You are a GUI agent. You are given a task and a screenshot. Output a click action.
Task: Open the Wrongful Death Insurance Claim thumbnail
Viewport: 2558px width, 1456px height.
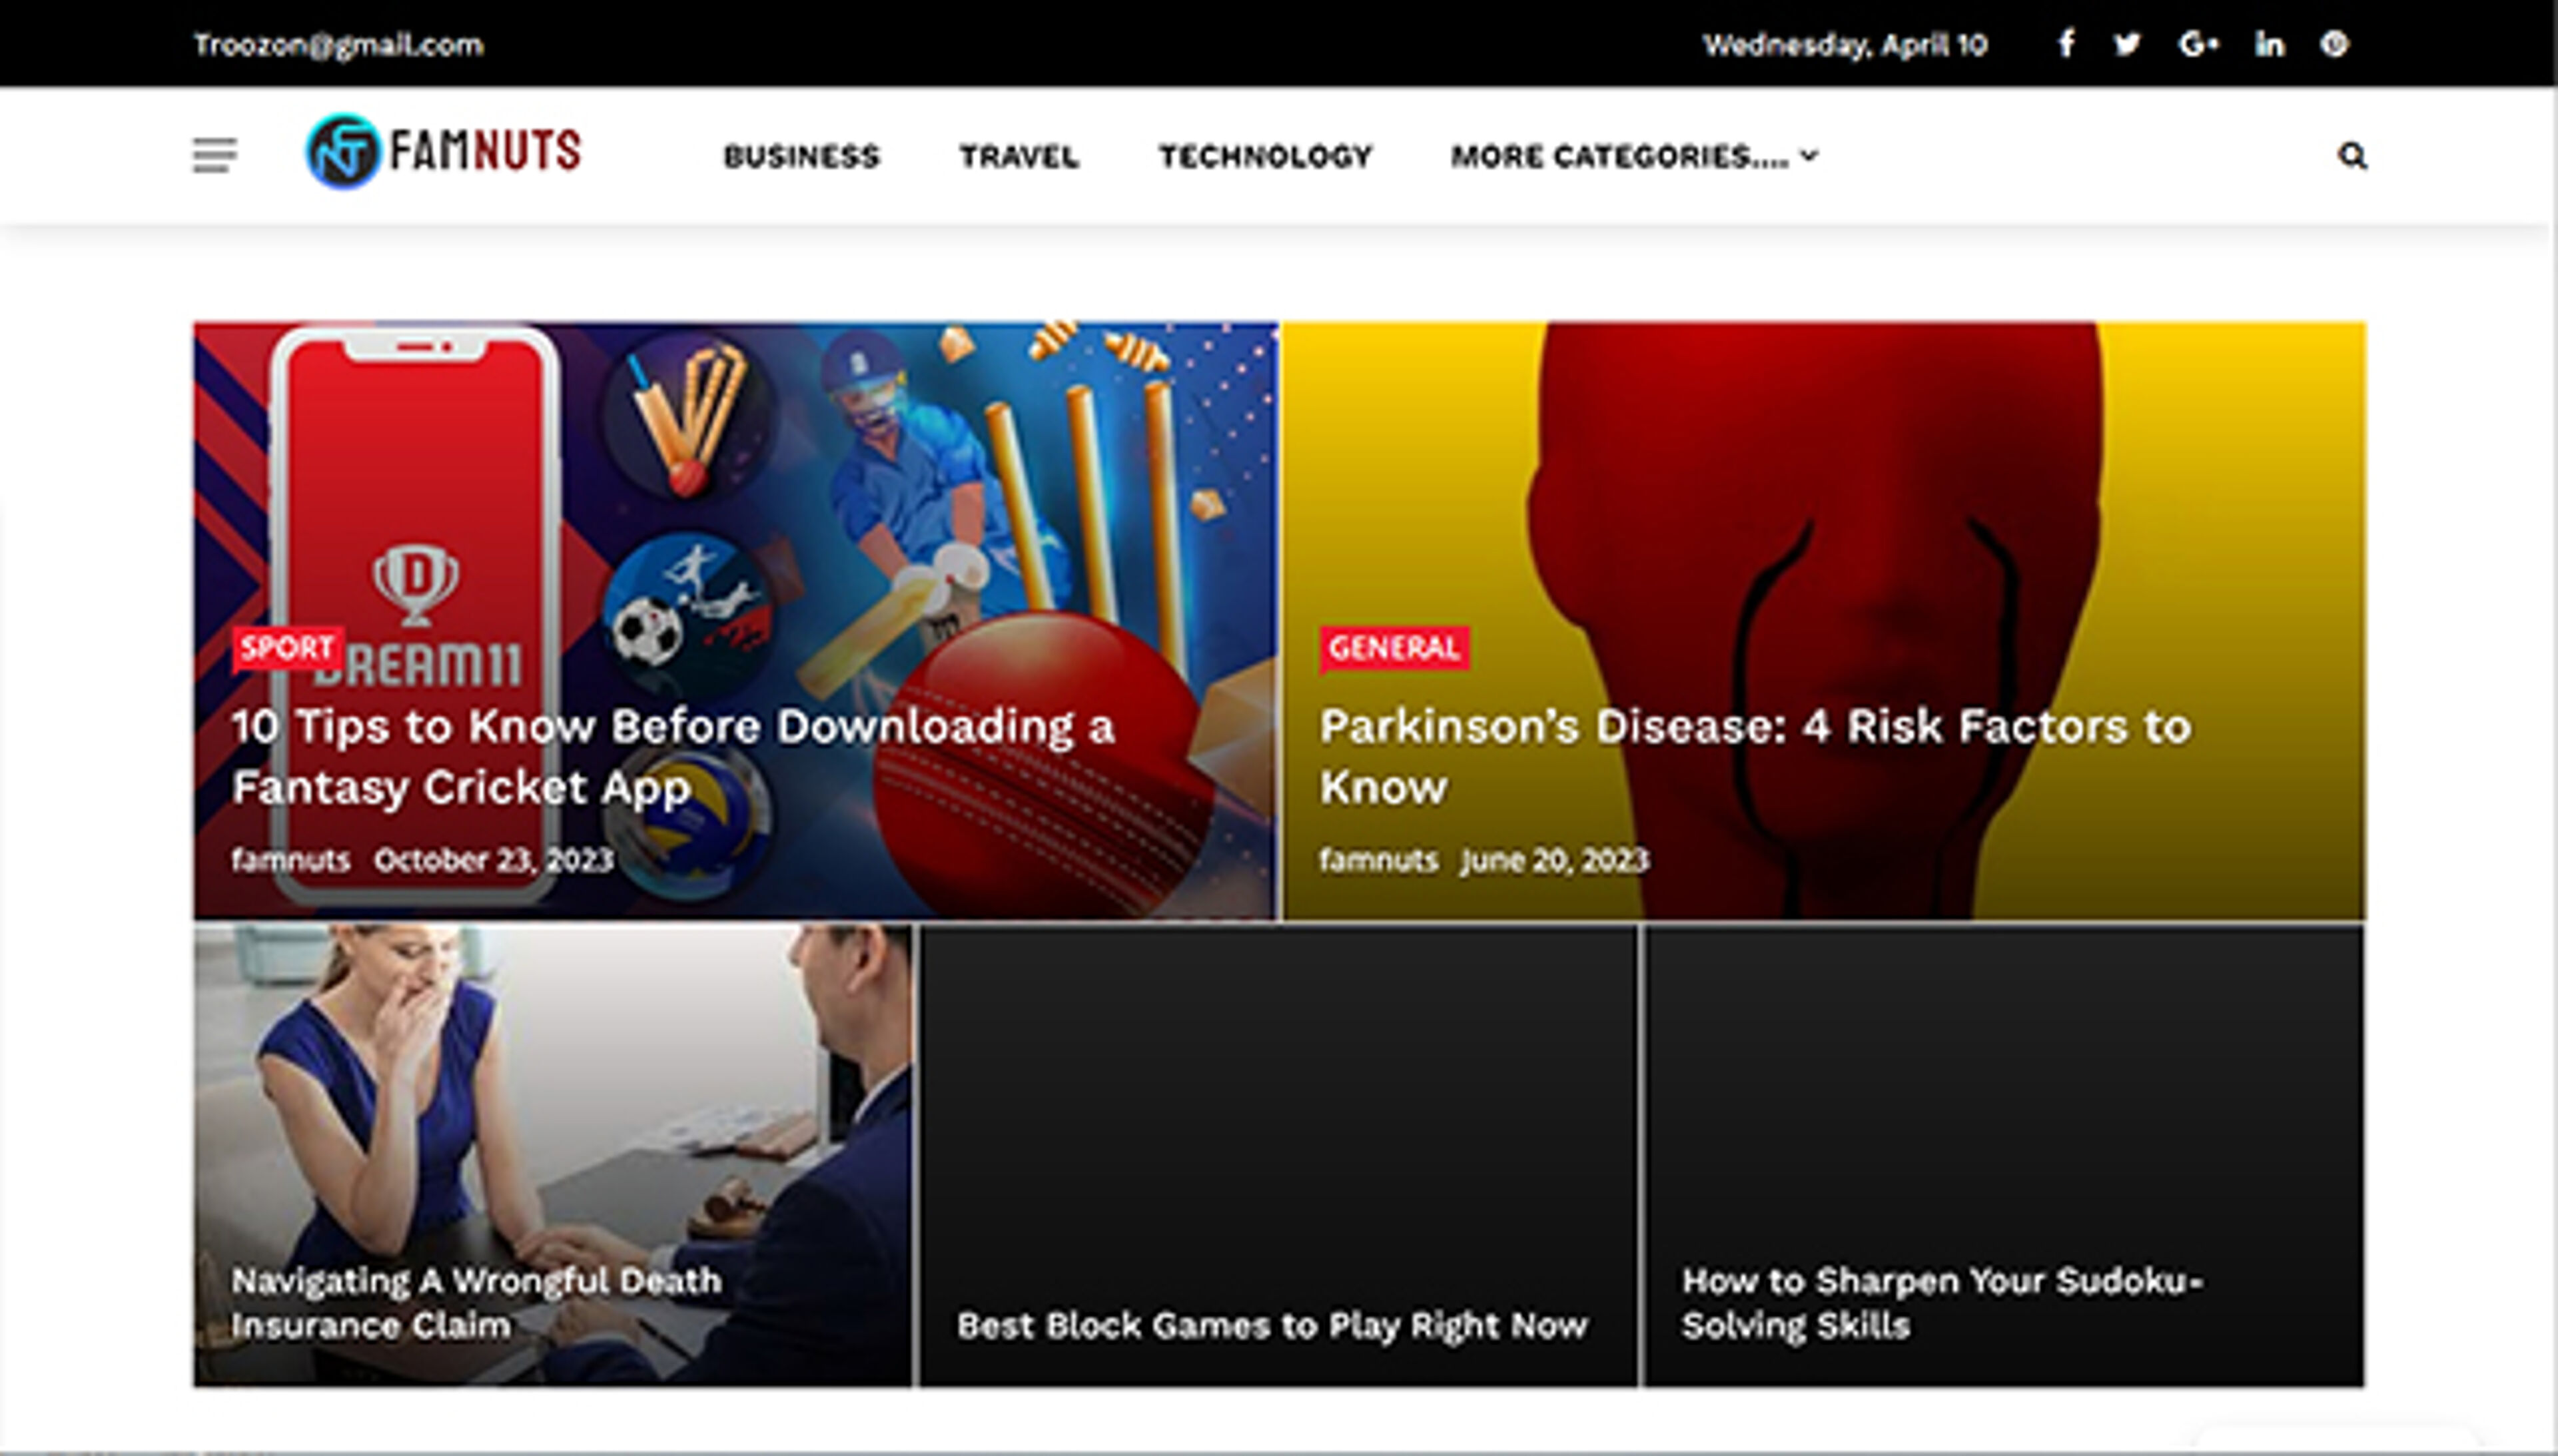[552, 1100]
